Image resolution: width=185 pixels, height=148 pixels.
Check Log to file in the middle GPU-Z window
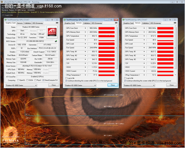66,78
